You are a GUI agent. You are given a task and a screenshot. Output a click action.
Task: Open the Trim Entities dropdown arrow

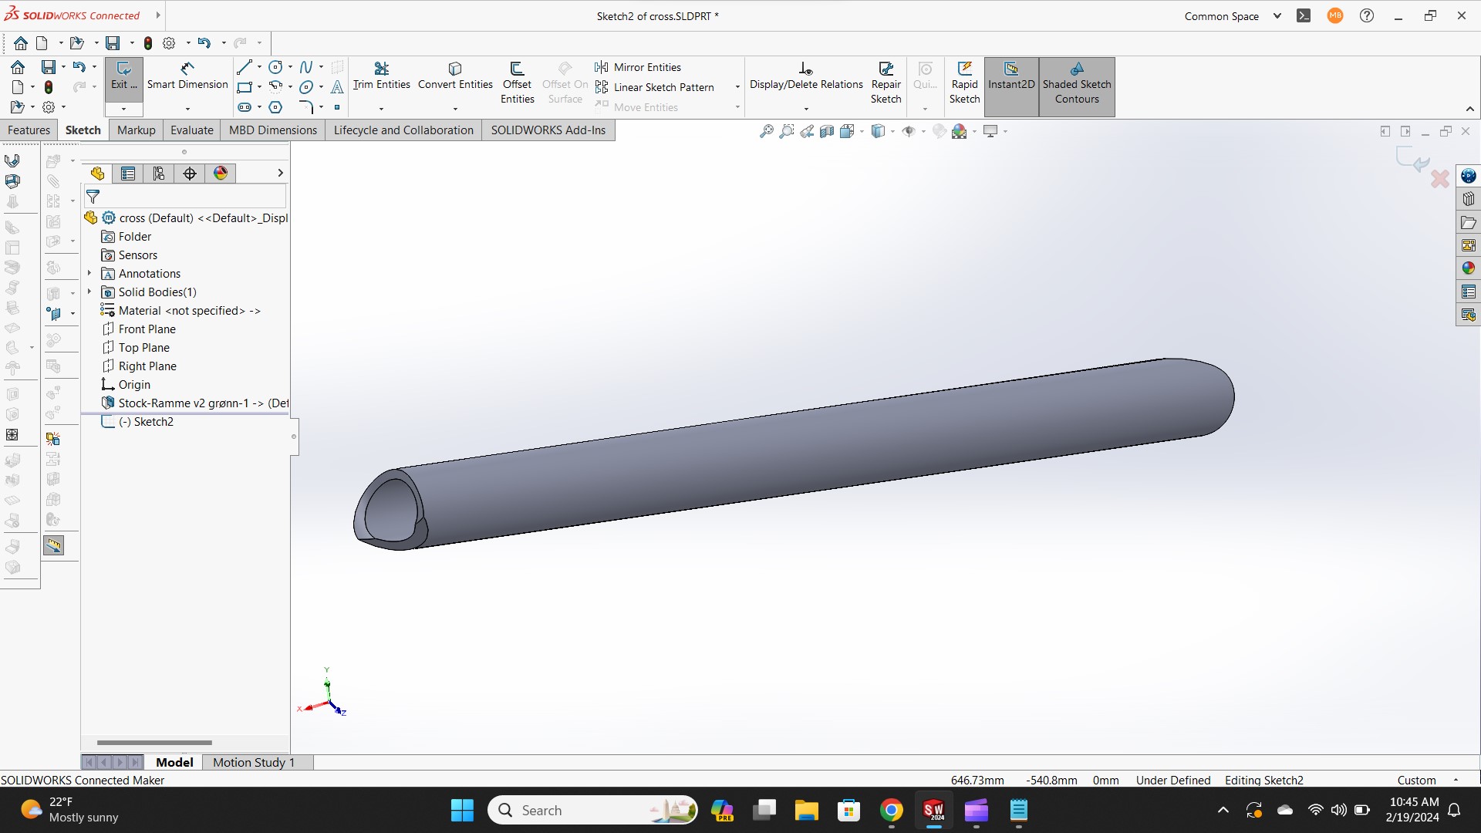coord(381,109)
